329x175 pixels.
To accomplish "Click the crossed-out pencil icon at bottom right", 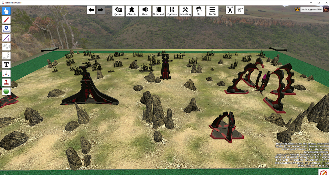I will [x=324, y=172].
